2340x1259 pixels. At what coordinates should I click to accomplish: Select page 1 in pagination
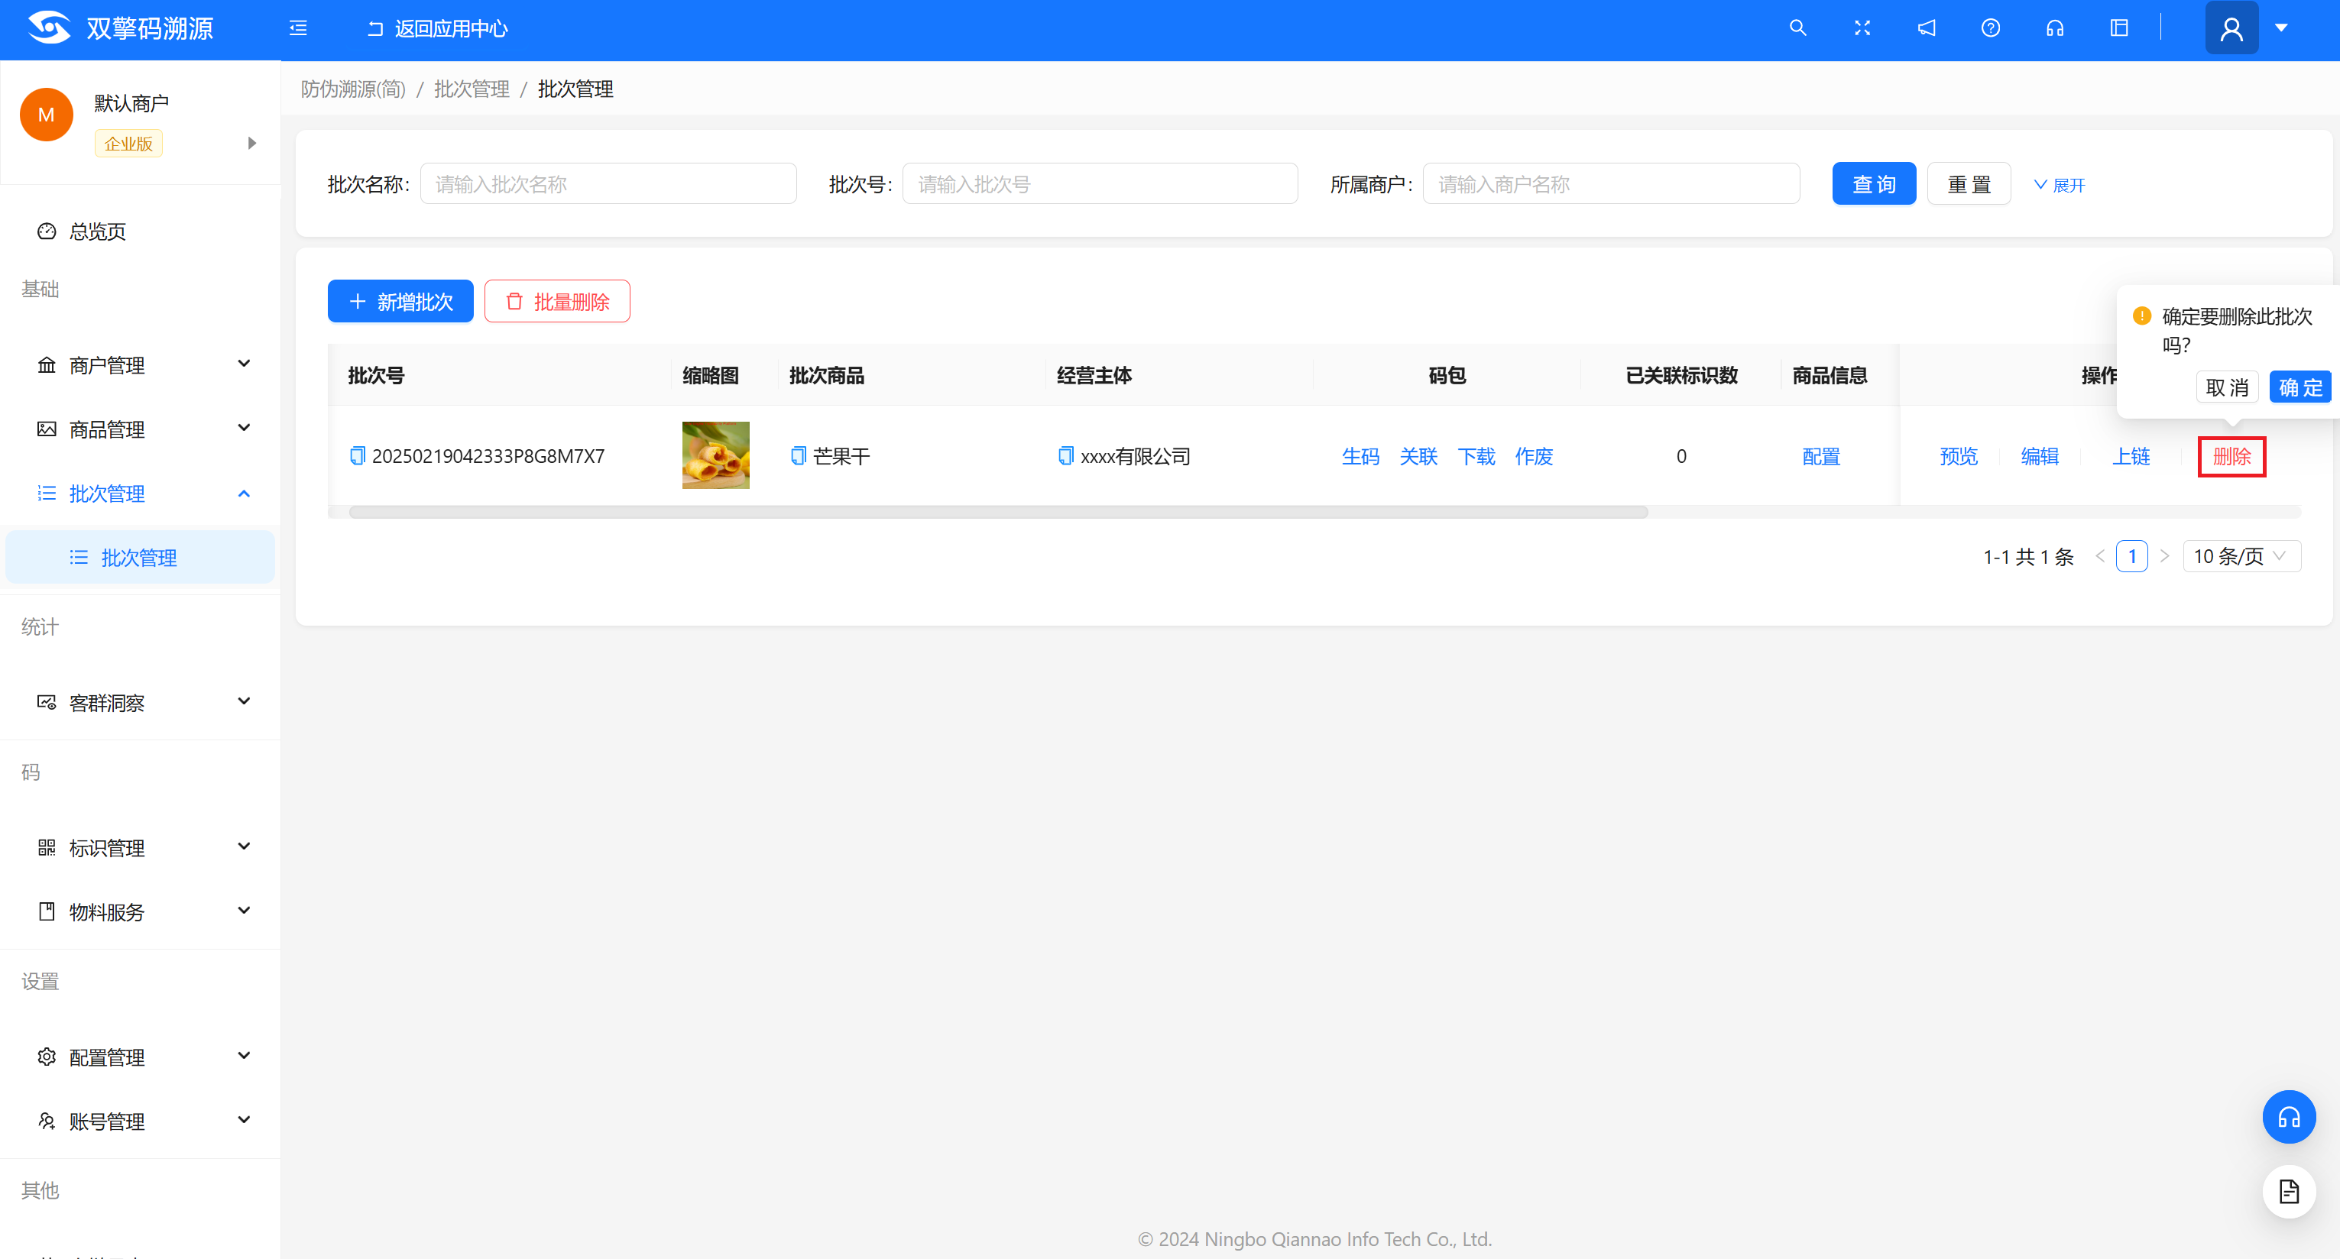pyautogui.click(x=2131, y=556)
